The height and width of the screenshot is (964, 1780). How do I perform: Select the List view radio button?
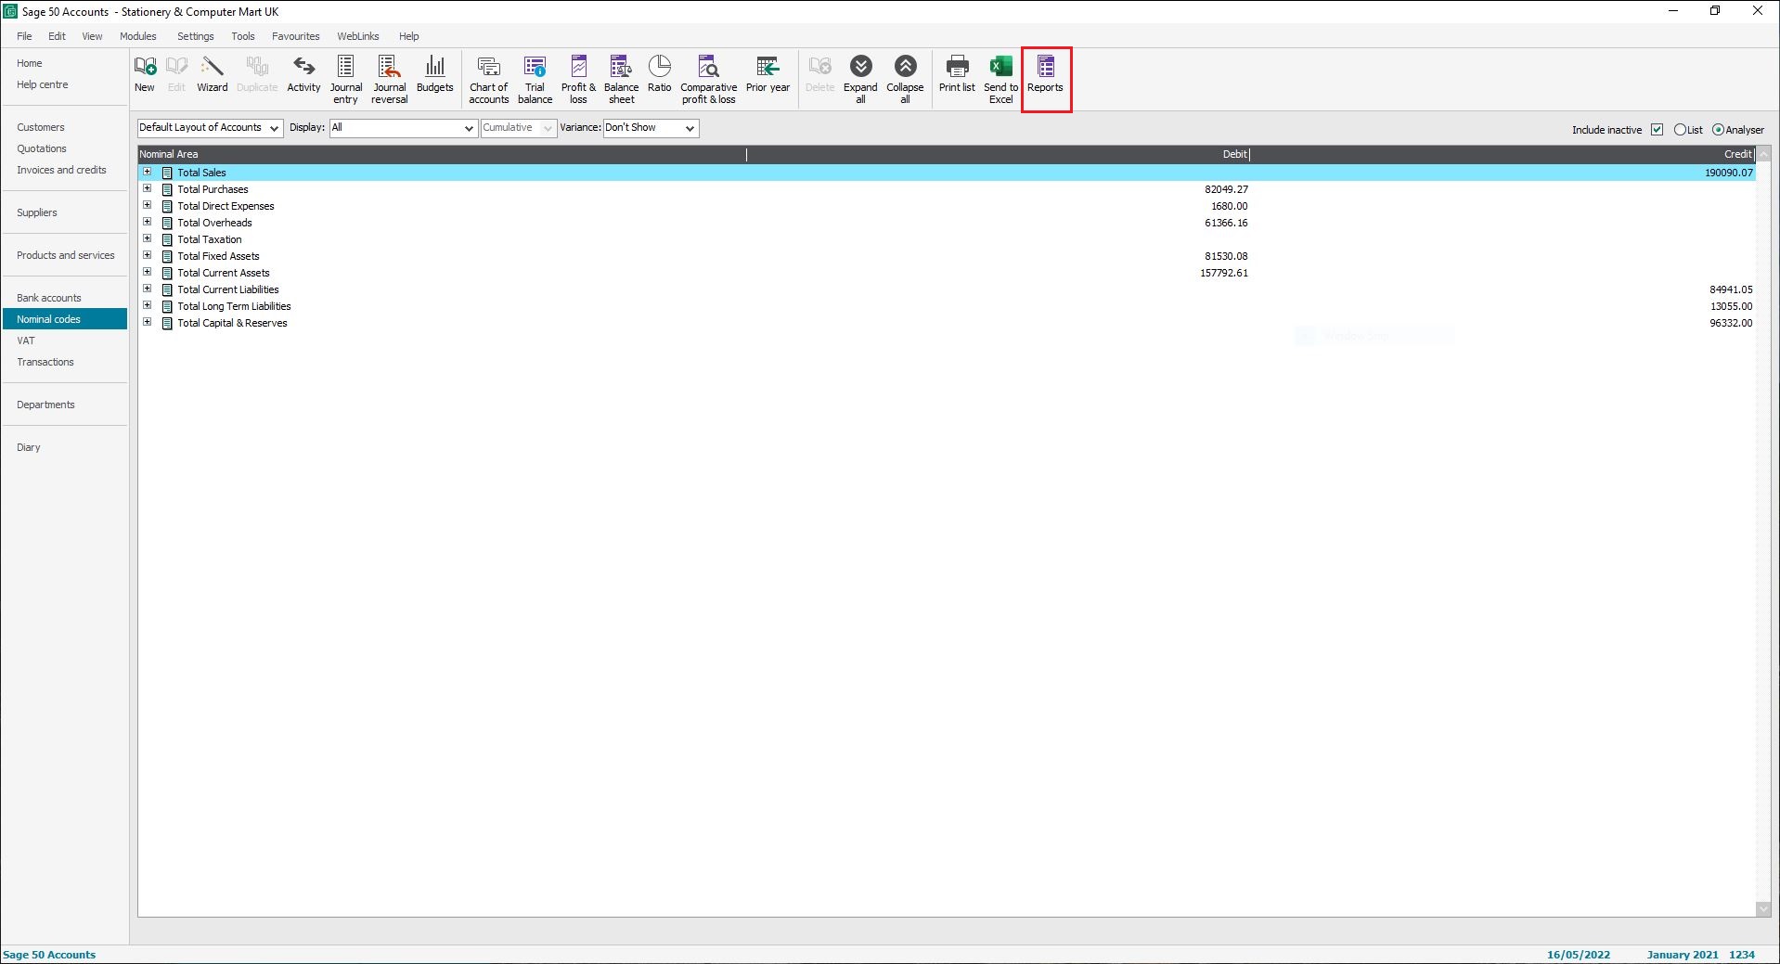[x=1680, y=130]
